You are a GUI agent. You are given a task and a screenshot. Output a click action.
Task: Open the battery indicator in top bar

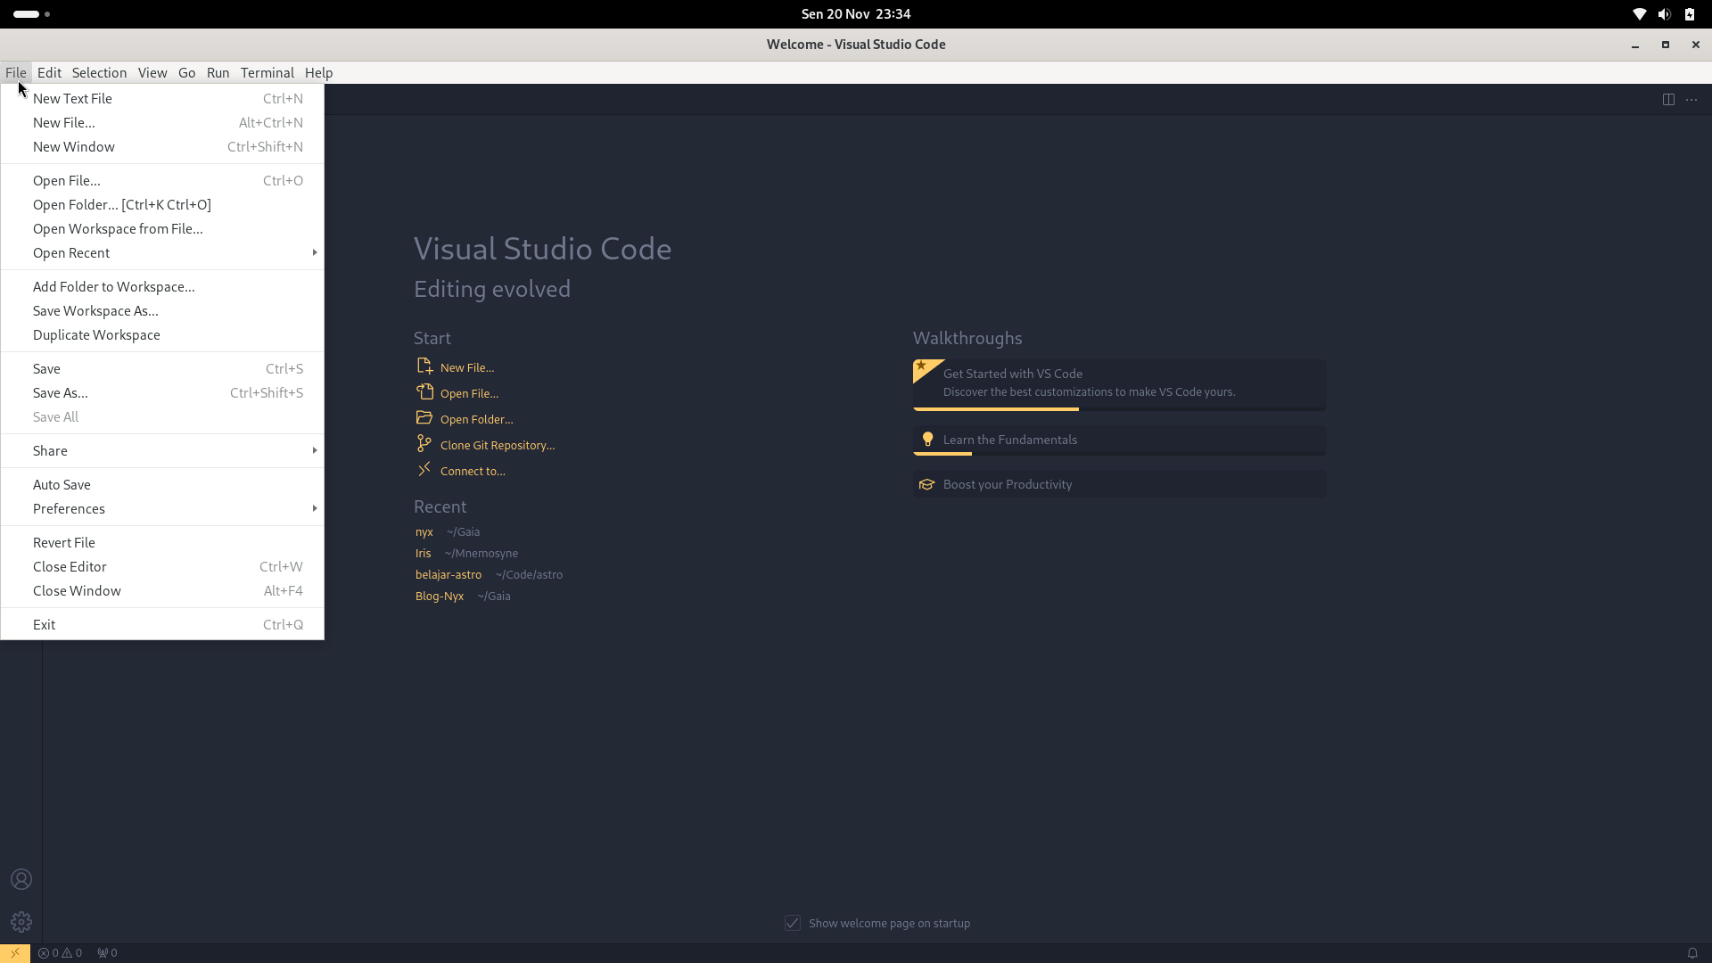[x=1690, y=14]
